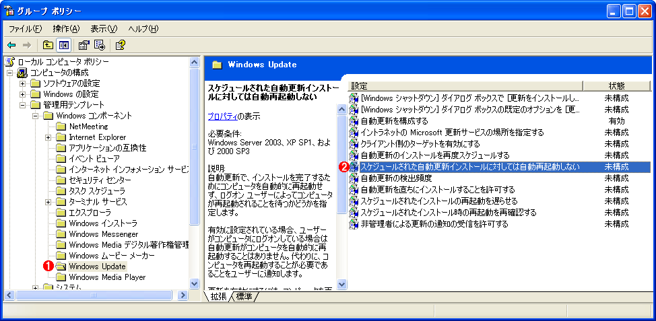Select インターネット インフォメーション サービス tree item
This screenshot has height=321, width=656.
click(128, 170)
